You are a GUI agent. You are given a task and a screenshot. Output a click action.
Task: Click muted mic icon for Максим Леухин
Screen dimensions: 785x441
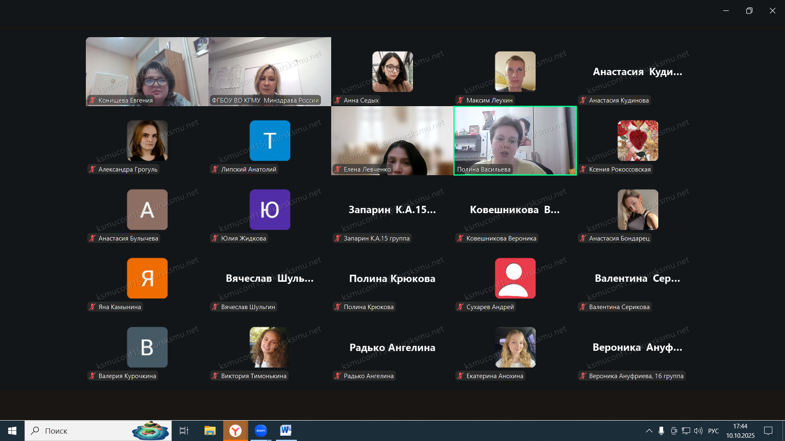pyautogui.click(x=460, y=100)
